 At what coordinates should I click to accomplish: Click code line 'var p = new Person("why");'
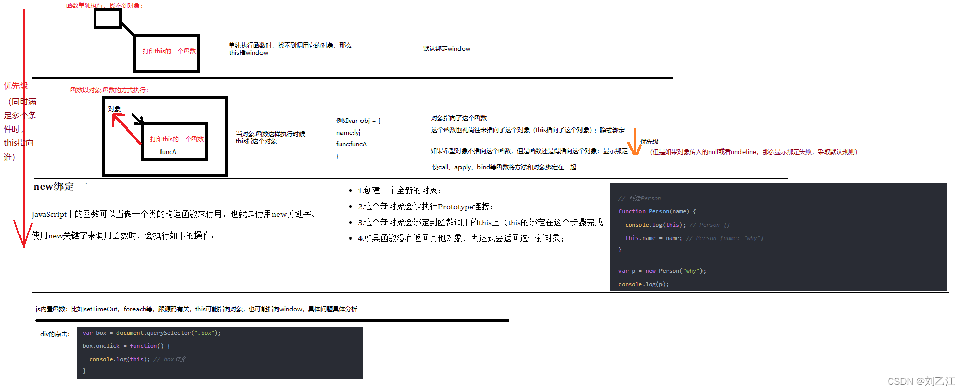(x=662, y=271)
